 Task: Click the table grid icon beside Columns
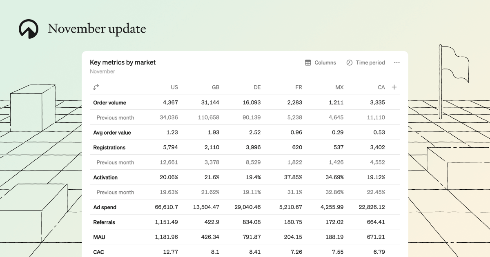point(308,63)
